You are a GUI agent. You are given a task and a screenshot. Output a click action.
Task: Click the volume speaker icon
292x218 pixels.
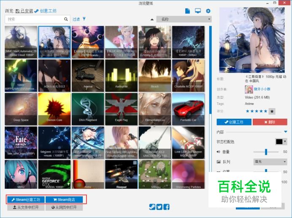(219, 152)
